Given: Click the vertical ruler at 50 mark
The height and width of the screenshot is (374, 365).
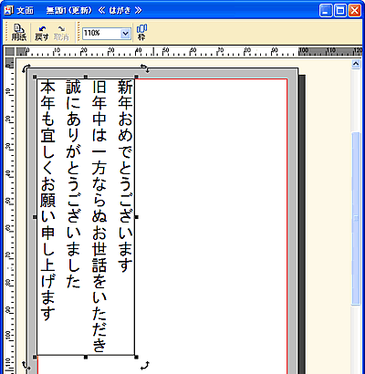Looking at the screenshot, I should [9, 201].
